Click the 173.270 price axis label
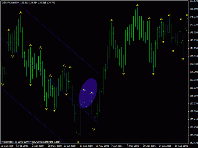Viewport: 198px width, 148px height. pos(194,40)
